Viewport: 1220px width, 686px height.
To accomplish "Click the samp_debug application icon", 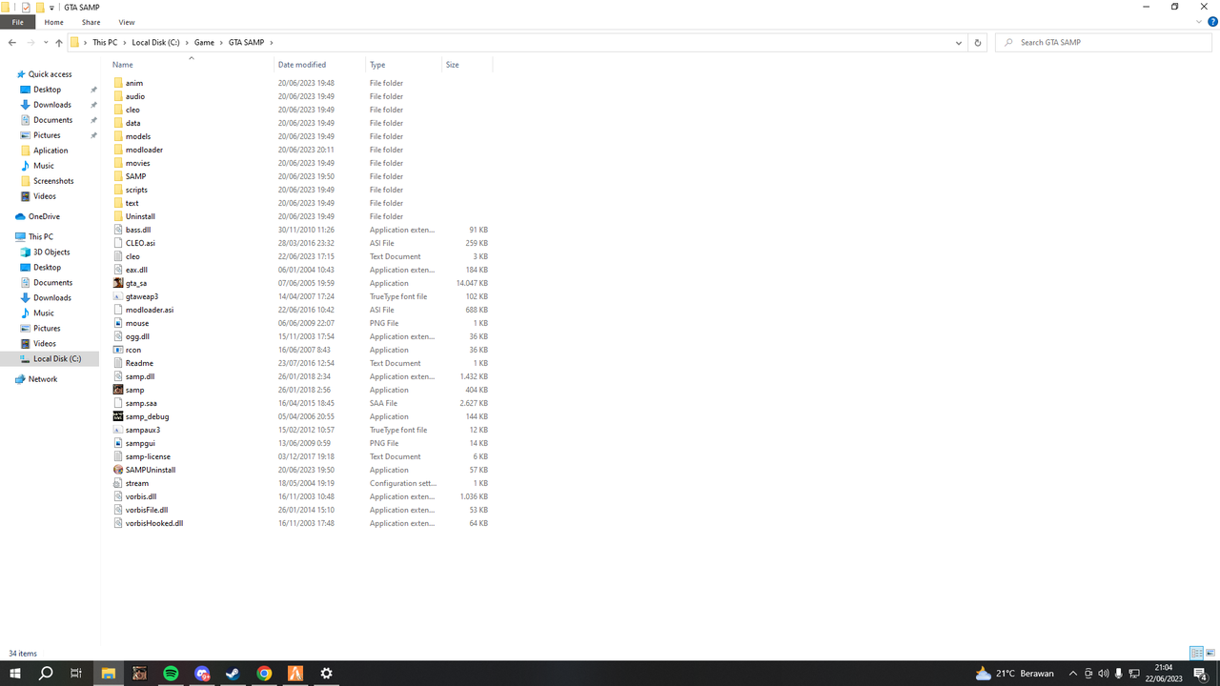I will click(118, 416).
